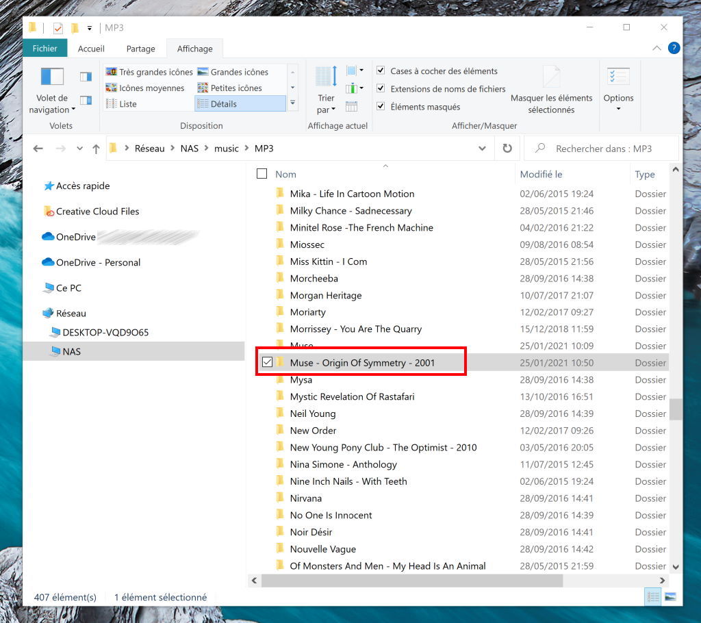Click the scroll down arrow of file list

pyautogui.click(x=676, y=567)
